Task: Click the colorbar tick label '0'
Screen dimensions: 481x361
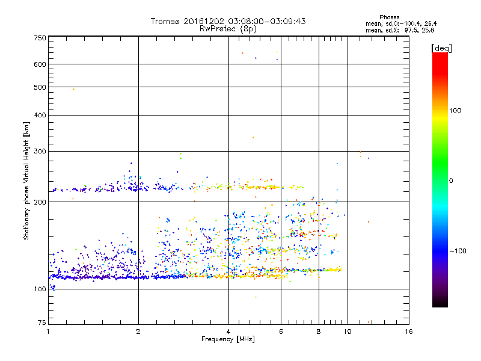Action: click(451, 181)
